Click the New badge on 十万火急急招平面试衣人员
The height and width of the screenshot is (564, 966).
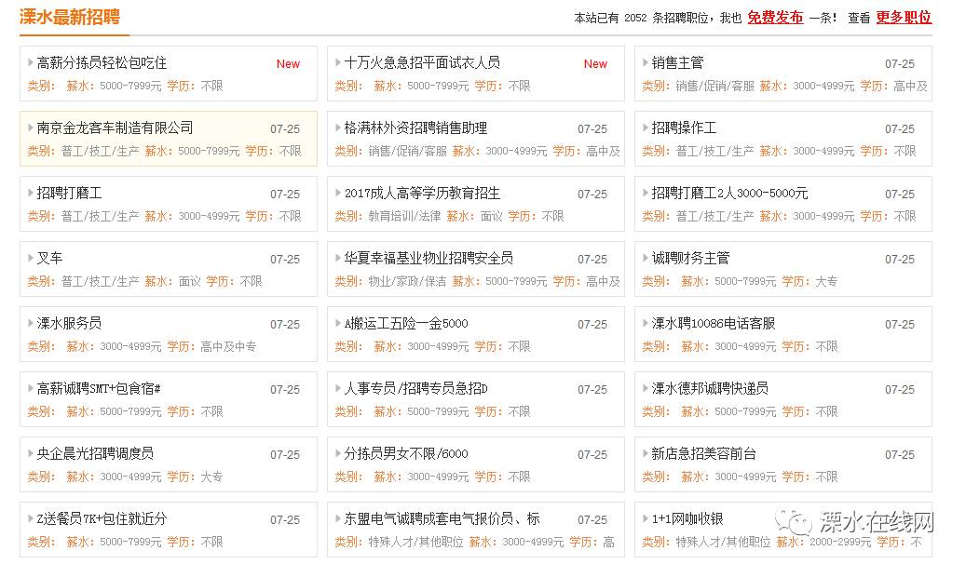tap(595, 63)
